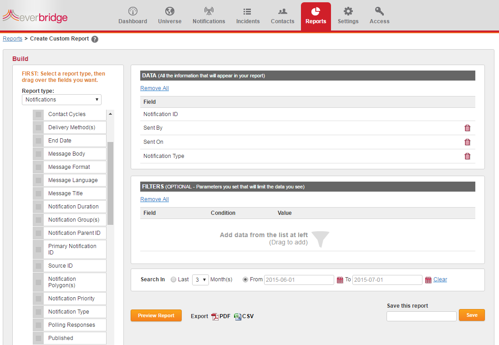The height and width of the screenshot is (345, 499).
Task: Remove Notification Type using its trash icon
Action: click(x=467, y=156)
